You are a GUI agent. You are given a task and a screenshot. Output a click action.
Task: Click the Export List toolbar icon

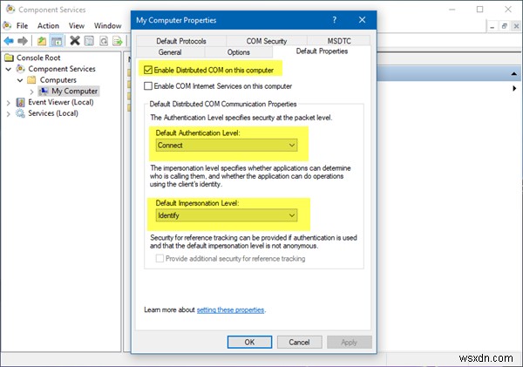tap(118, 41)
